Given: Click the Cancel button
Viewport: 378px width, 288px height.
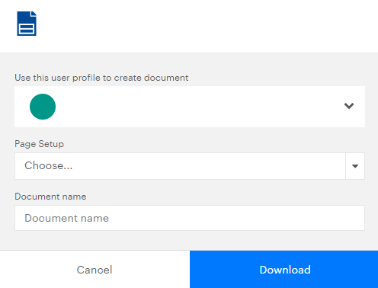Looking at the screenshot, I should coord(94,270).
